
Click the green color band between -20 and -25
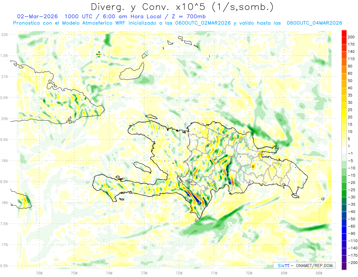point(344,186)
